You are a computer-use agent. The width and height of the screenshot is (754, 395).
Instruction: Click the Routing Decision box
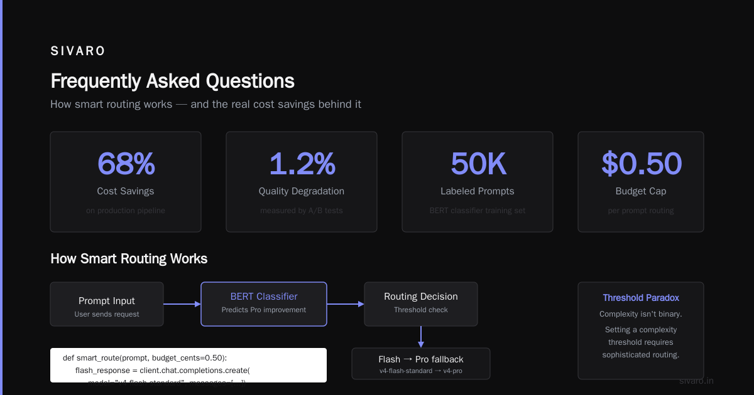coord(421,304)
